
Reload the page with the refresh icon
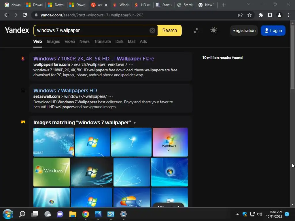pos(25,15)
